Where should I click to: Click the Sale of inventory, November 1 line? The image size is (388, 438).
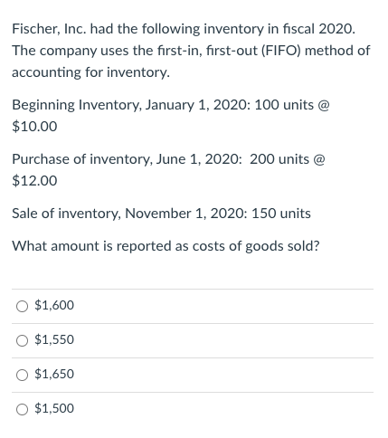161,214
